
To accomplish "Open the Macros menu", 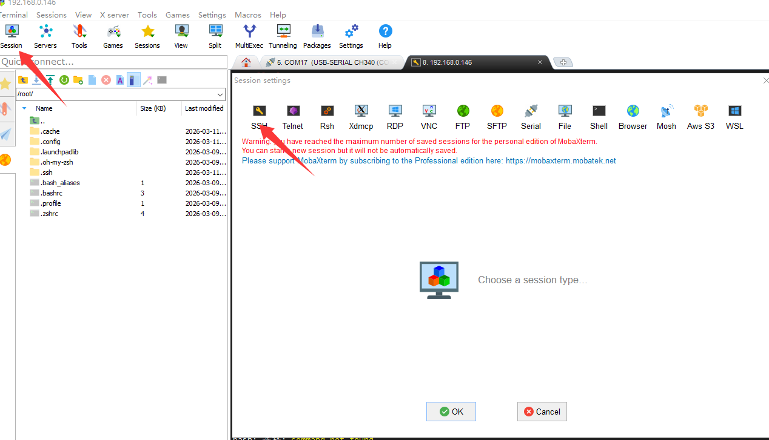I will coord(248,15).
